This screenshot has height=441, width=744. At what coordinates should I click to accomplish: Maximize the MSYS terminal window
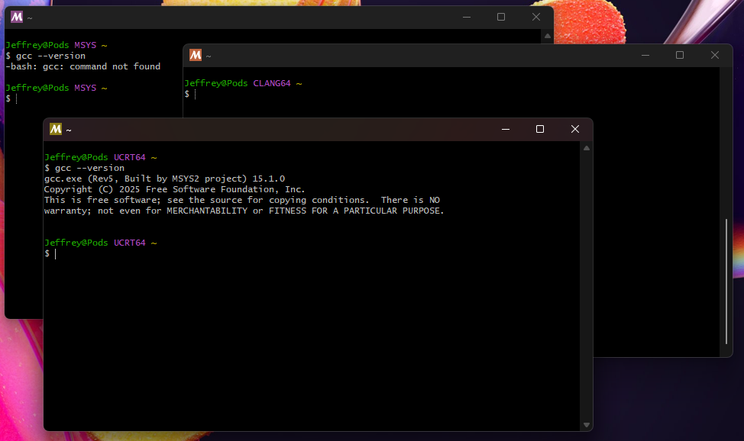(x=501, y=17)
